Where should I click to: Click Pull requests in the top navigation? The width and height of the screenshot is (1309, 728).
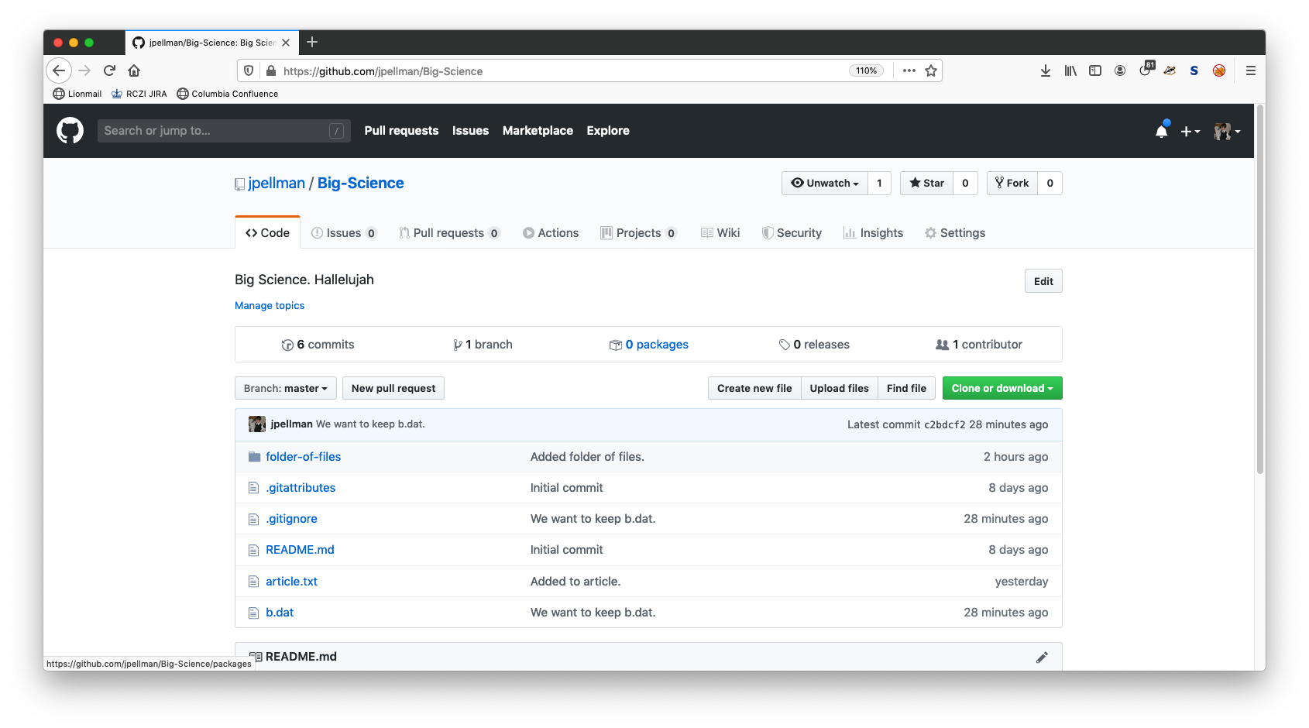pos(401,131)
